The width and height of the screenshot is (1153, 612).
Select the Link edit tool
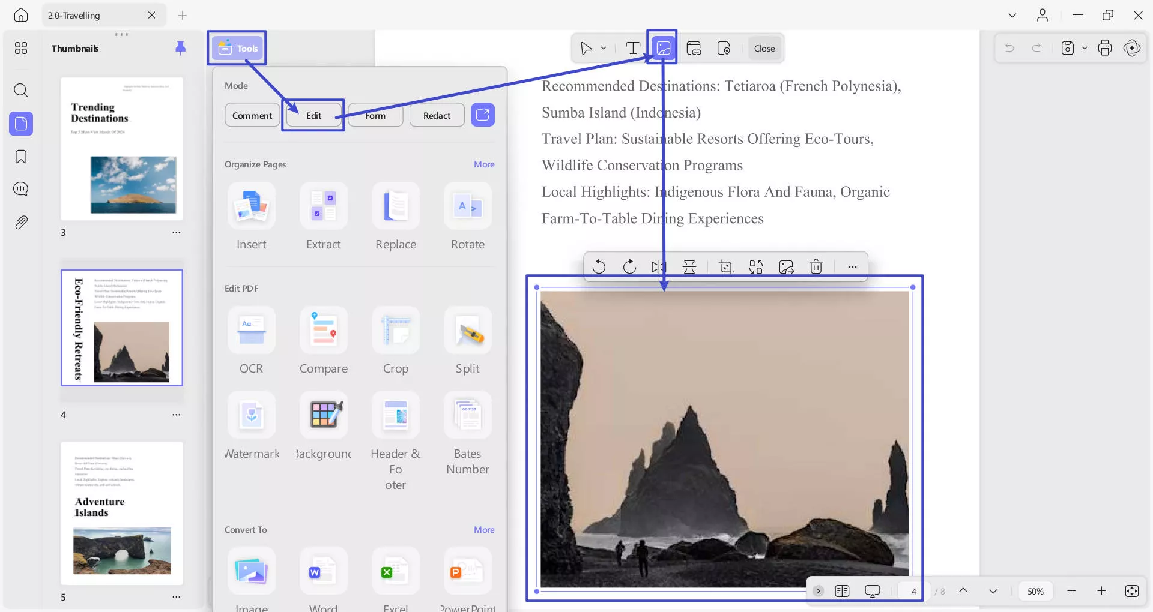click(694, 48)
